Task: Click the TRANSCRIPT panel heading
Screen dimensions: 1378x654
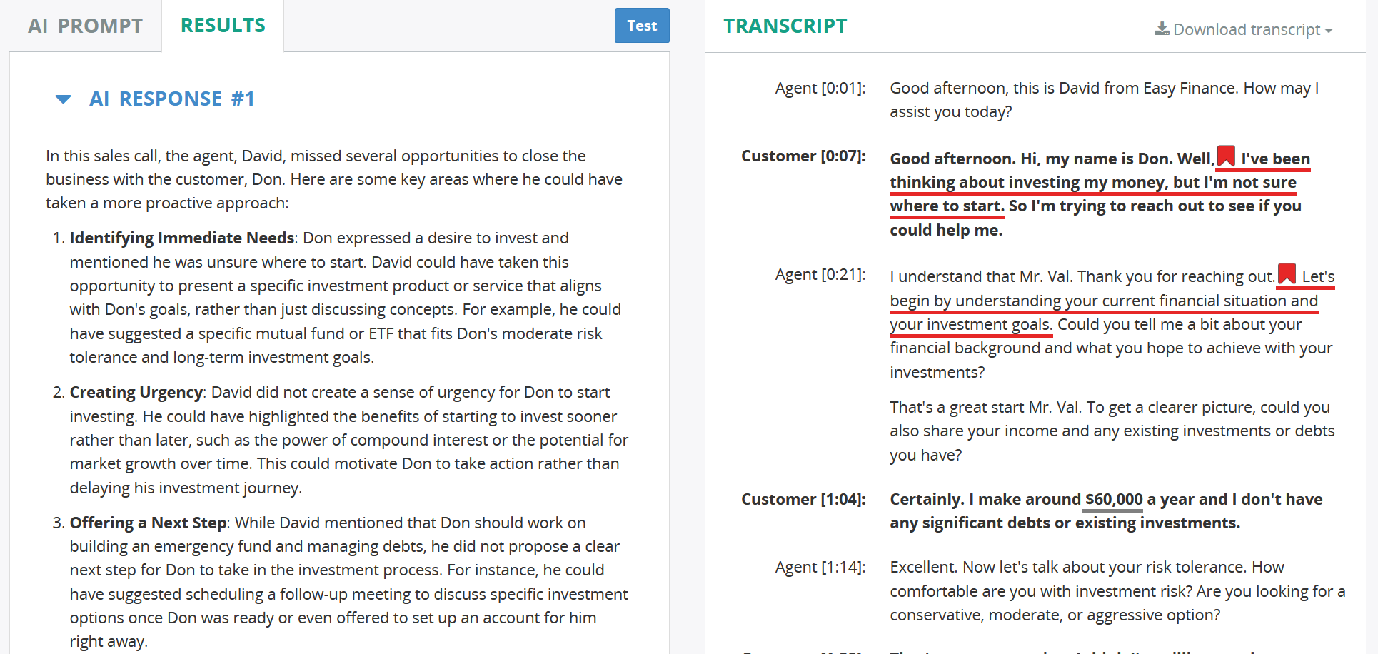Action: click(785, 26)
